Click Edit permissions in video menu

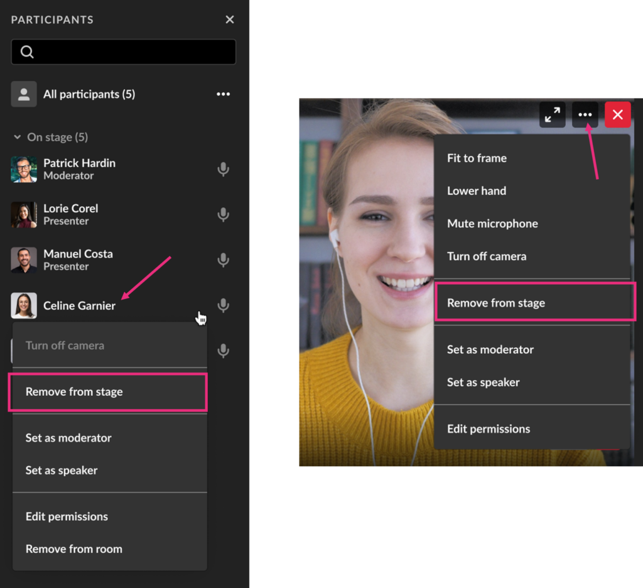(489, 429)
